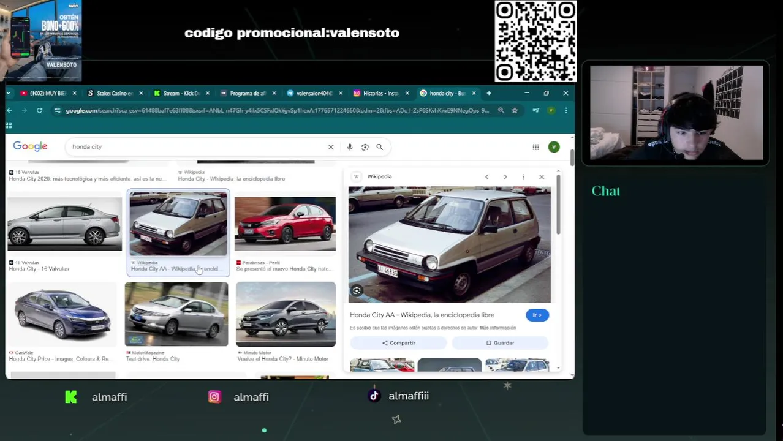Close the honda city browser tab

pyautogui.click(x=474, y=93)
